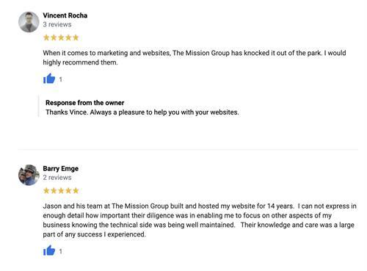Click the Response from the owner heading
Screen dimensions: 367x271
click(84, 103)
